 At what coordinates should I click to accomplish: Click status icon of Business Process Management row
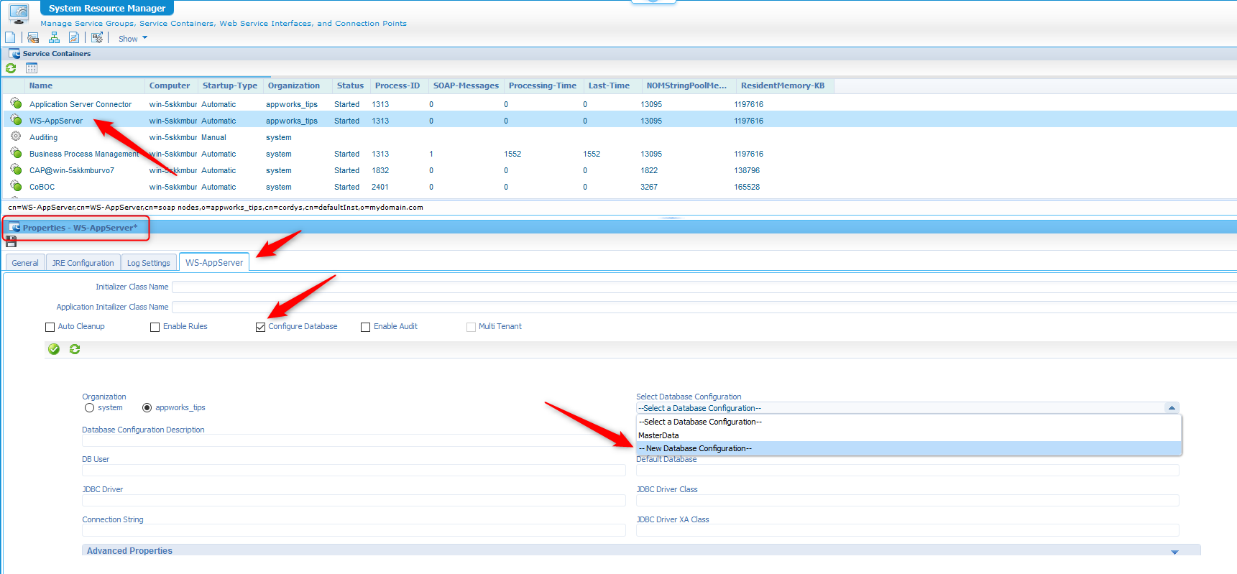point(16,153)
